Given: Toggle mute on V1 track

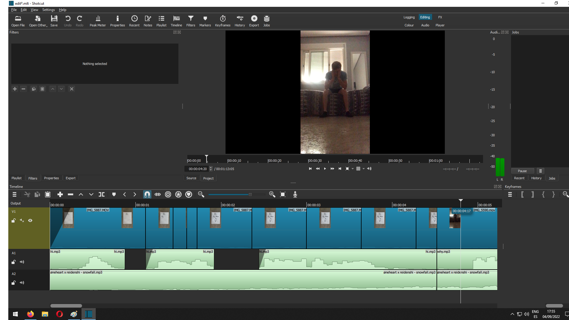Looking at the screenshot, I should (x=22, y=220).
